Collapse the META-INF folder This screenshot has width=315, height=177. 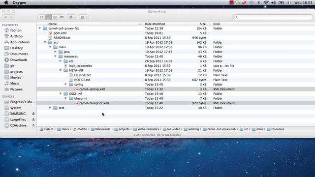click(x=61, y=70)
